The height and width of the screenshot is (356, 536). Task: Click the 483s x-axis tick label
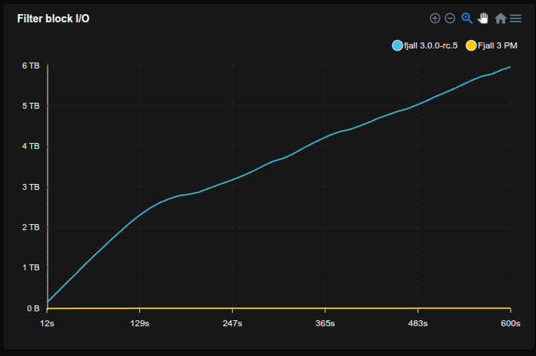[418, 323]
